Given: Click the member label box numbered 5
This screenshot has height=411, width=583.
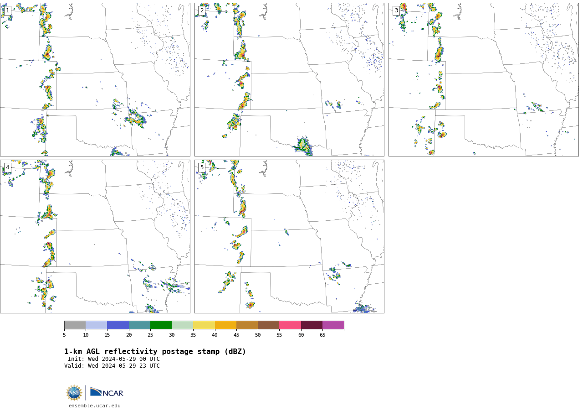Looking at the screenshot, I should pos(202,167).
